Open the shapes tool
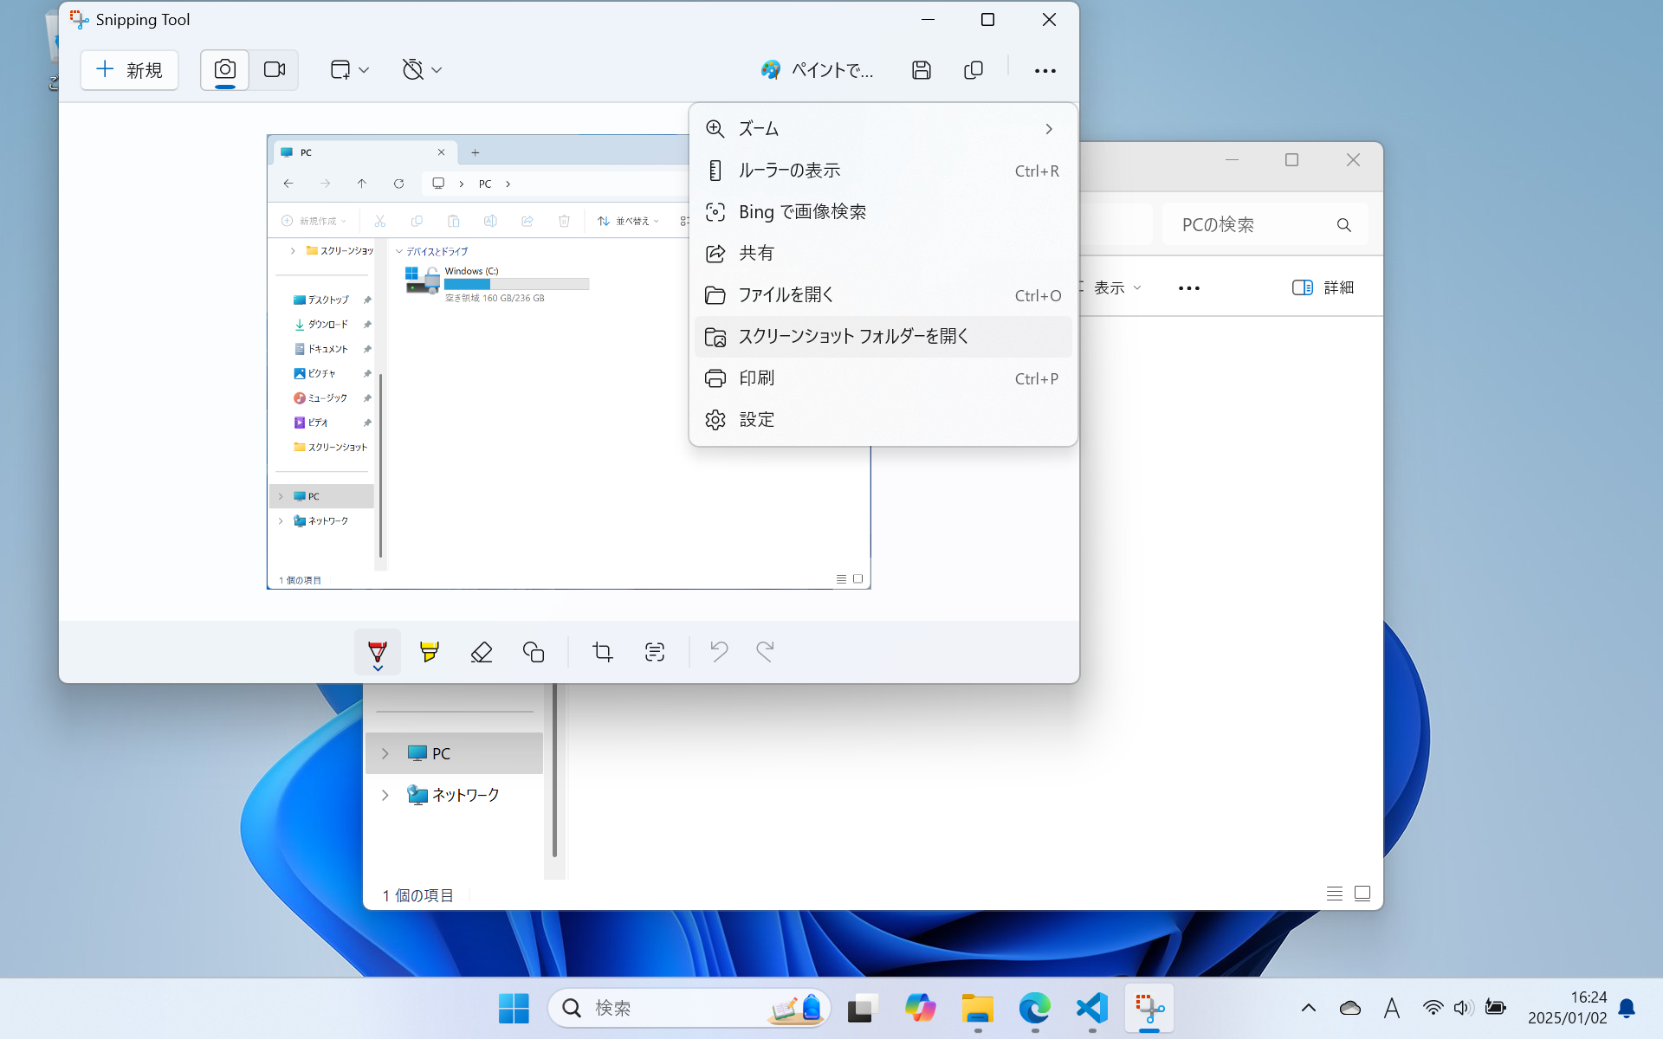The height and width of the screenshot is (1039, 1663). (x=534, y=651)
